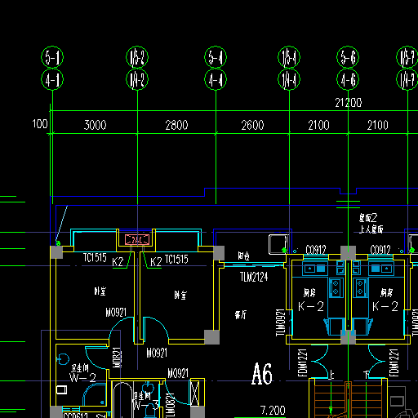Select the 100 dimension text
418x418 pixels.
coord(40,124)
